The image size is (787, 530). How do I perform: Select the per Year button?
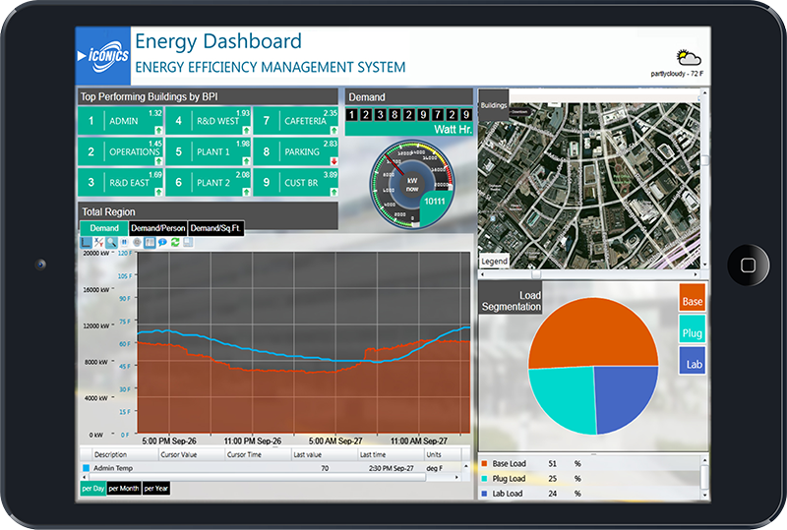pos(155,488)
